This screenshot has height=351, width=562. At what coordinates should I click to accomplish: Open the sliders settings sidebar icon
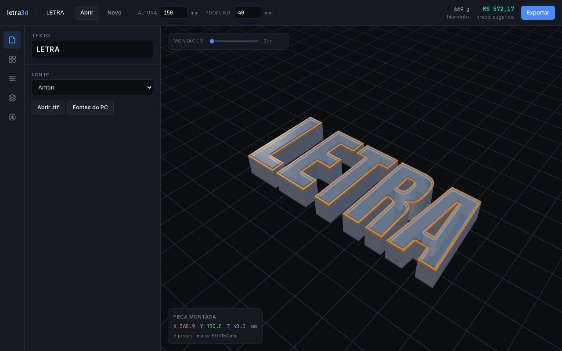click(x=12, y=79)
